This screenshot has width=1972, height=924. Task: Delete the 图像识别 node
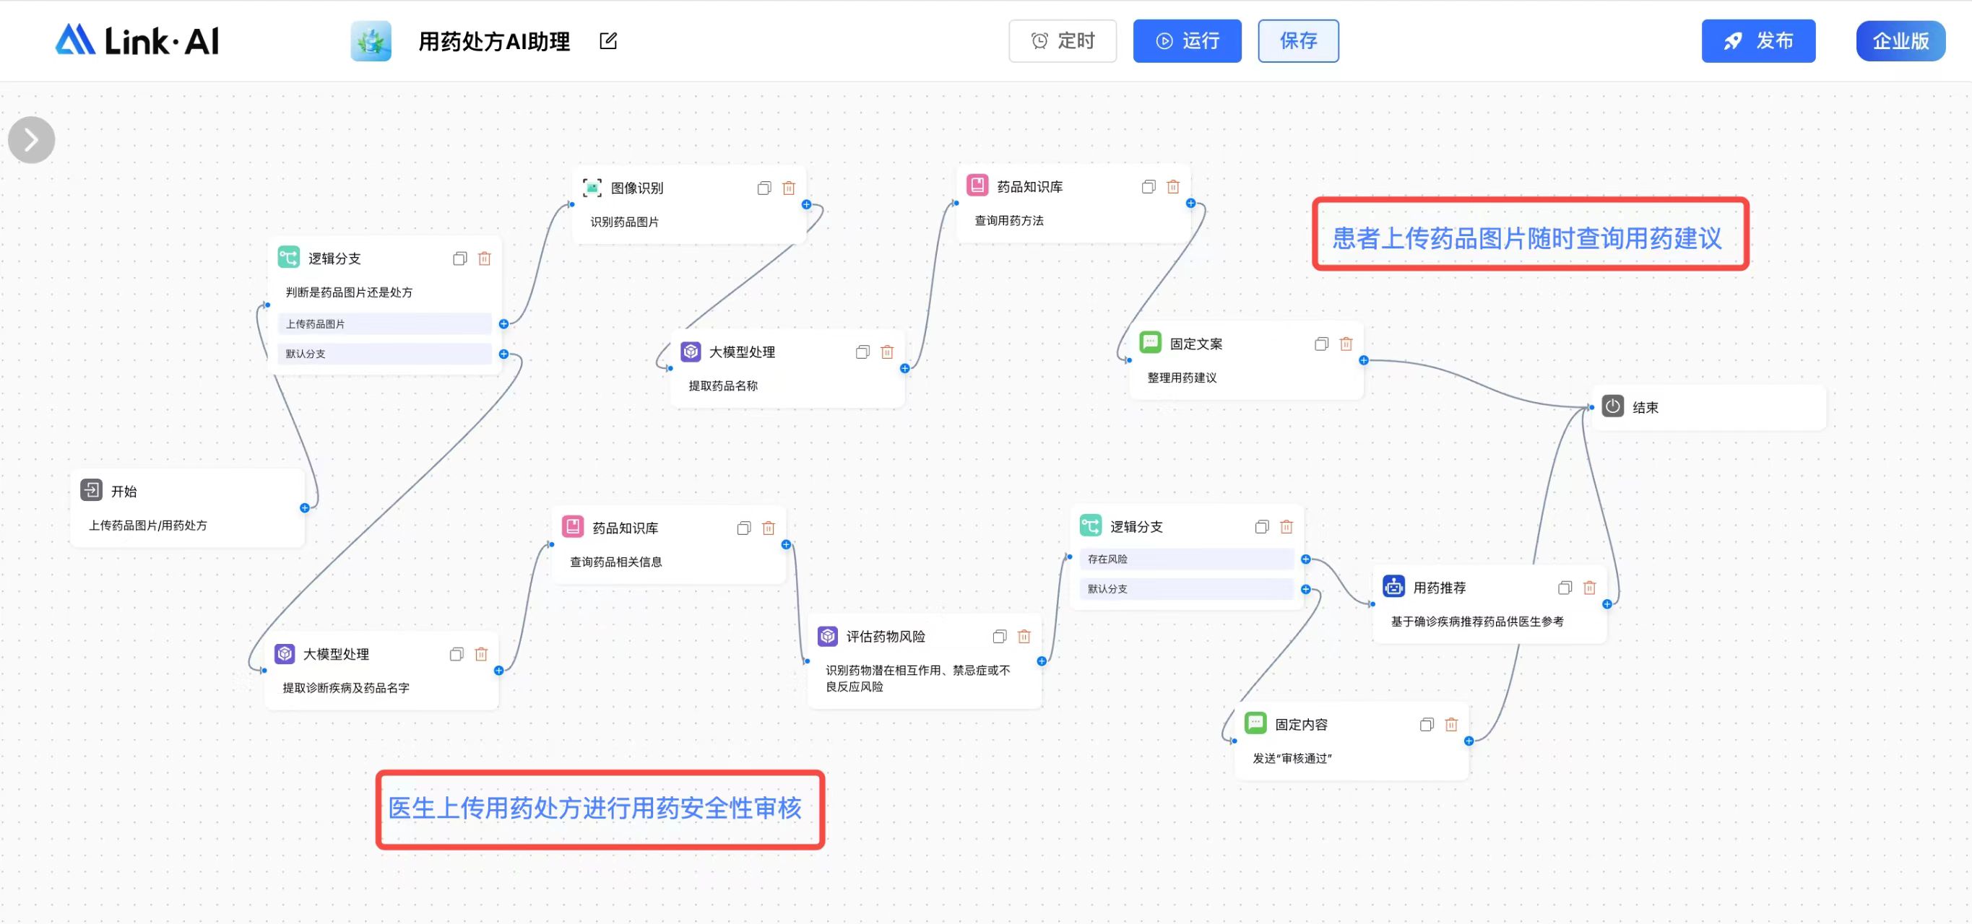pos(789,188)
